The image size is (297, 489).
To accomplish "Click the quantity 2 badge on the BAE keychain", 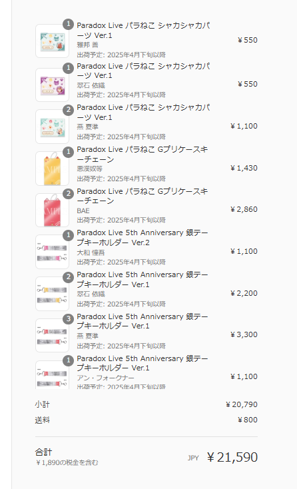I will (68, 194).
